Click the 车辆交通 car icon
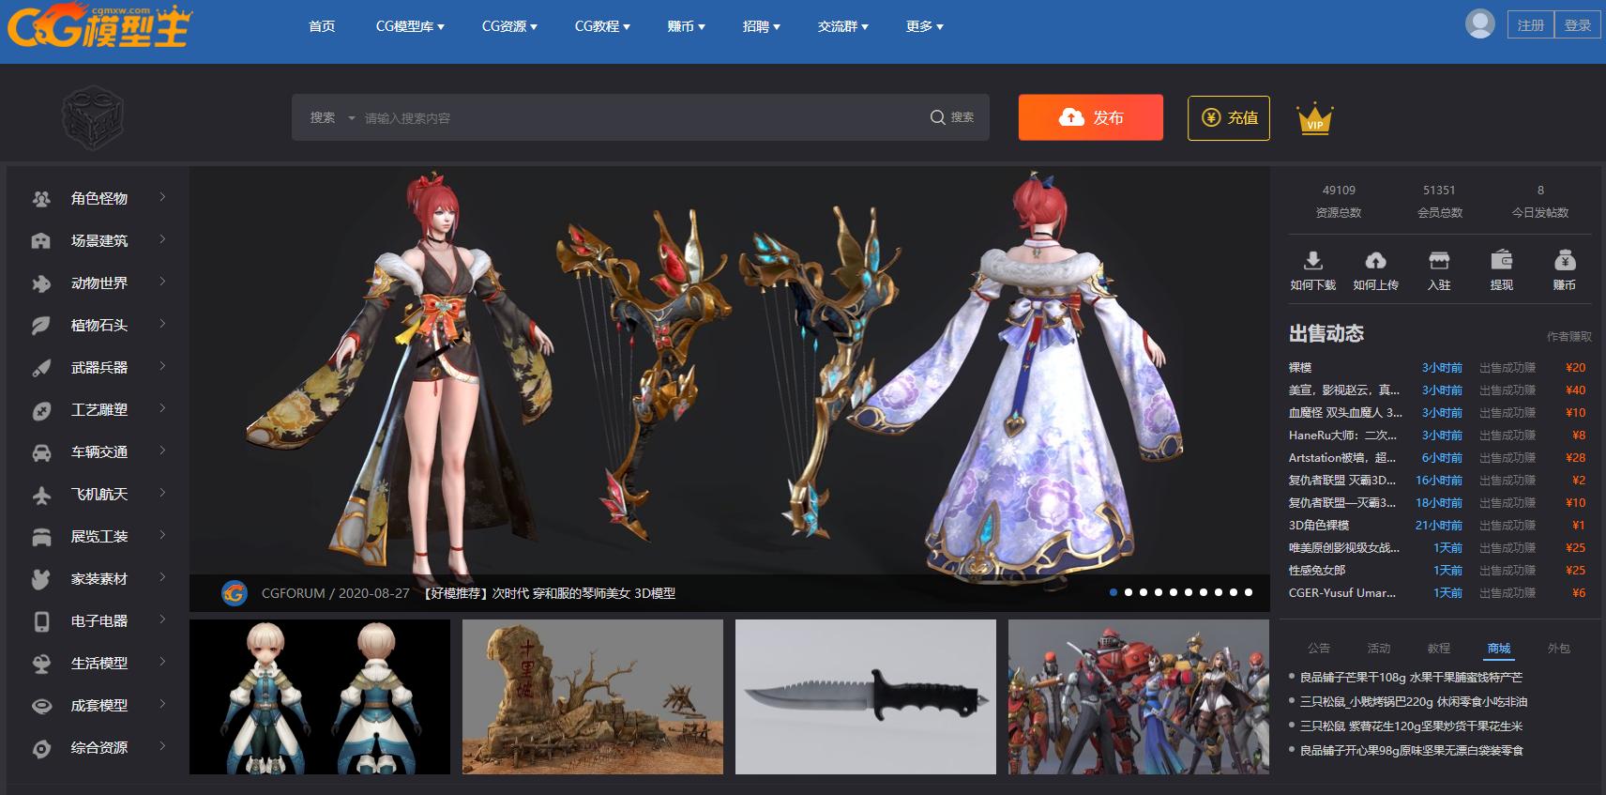 (x=40, y=452)
